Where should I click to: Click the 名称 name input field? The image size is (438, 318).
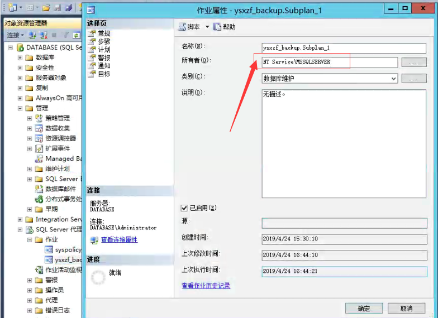click(344, 48)
